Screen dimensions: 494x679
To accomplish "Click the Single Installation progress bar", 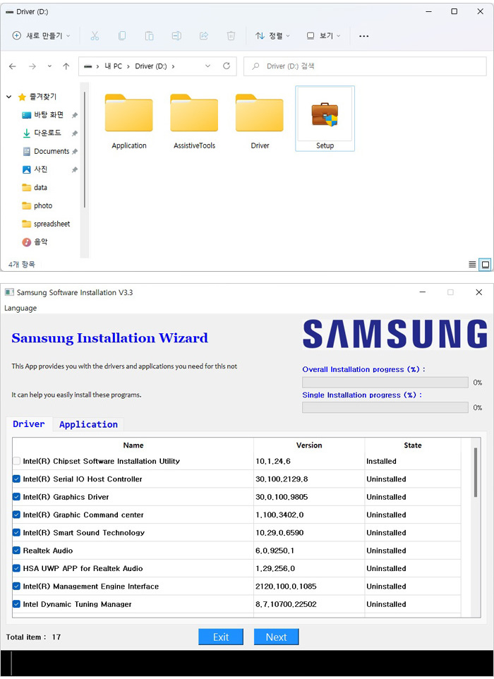I will point(385,407).
